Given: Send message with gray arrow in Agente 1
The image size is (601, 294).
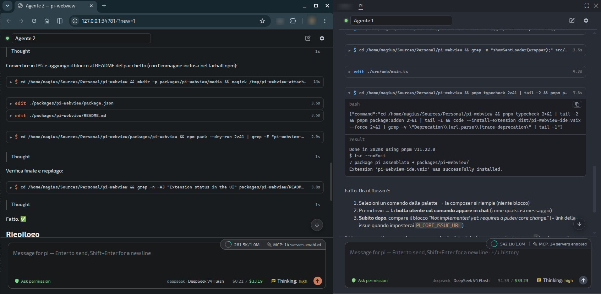Looking at the screenshot, I should point(583,280).
